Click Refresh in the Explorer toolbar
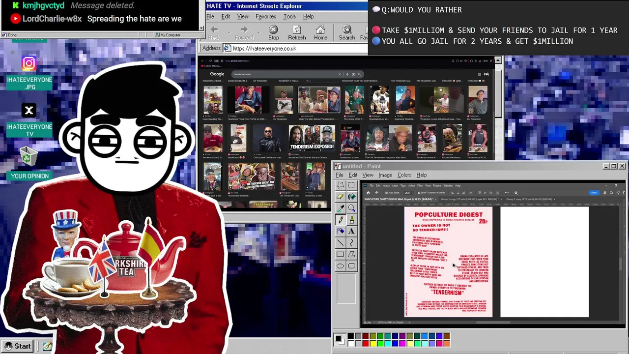Screen dimensions: 629x354 [297, 33]
